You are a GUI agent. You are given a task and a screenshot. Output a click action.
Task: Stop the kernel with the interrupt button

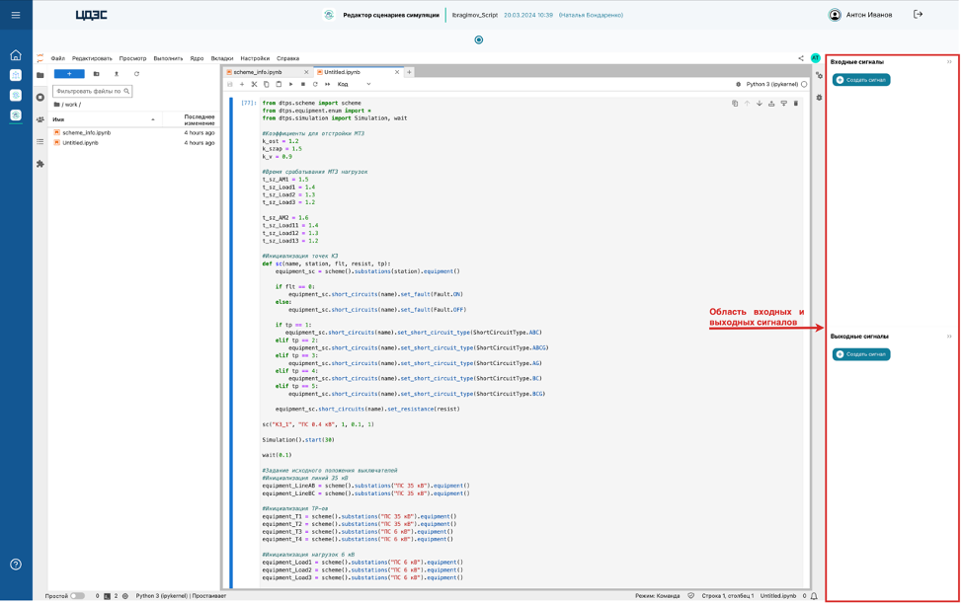(x=303, y=85)
